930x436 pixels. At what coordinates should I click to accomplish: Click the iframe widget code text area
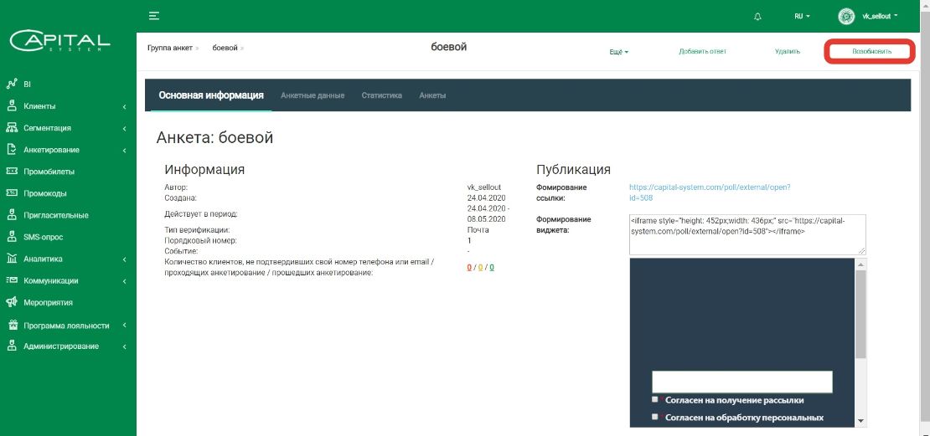click(747, 234)
